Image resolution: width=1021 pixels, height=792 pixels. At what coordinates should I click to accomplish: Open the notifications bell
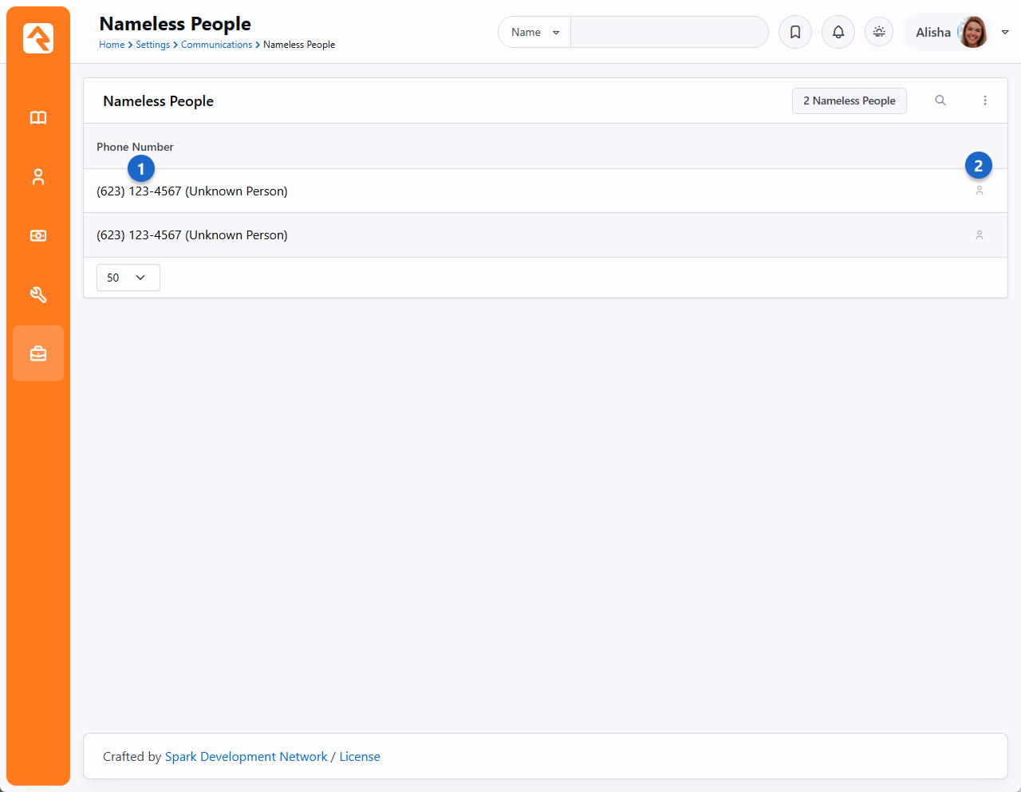(x=838, y=32)
